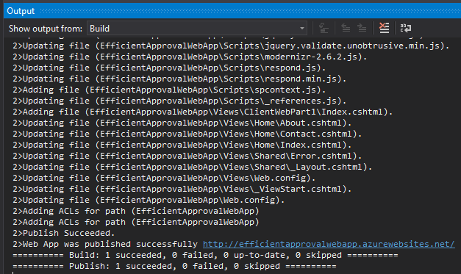Clear all output with the red X icon
Viewport: 461px width, 274px height.
pyautogui.click(x=384, y=28)
